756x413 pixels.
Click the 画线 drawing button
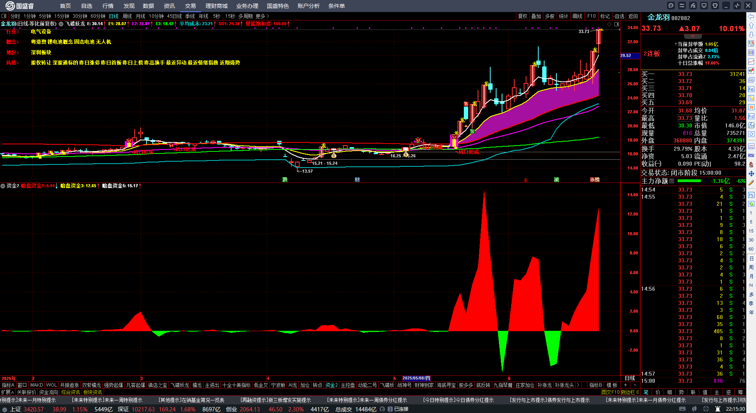pyautogui.click(x=578, y=16)
